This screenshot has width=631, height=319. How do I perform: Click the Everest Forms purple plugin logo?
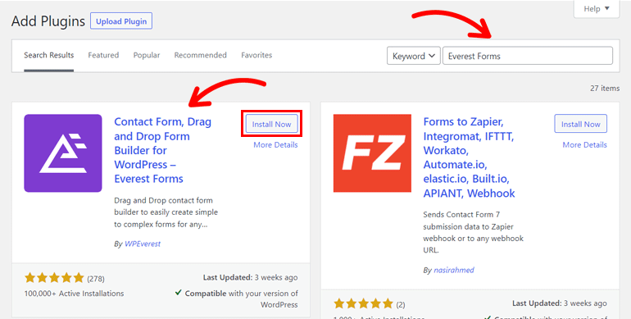pos(63,153)
